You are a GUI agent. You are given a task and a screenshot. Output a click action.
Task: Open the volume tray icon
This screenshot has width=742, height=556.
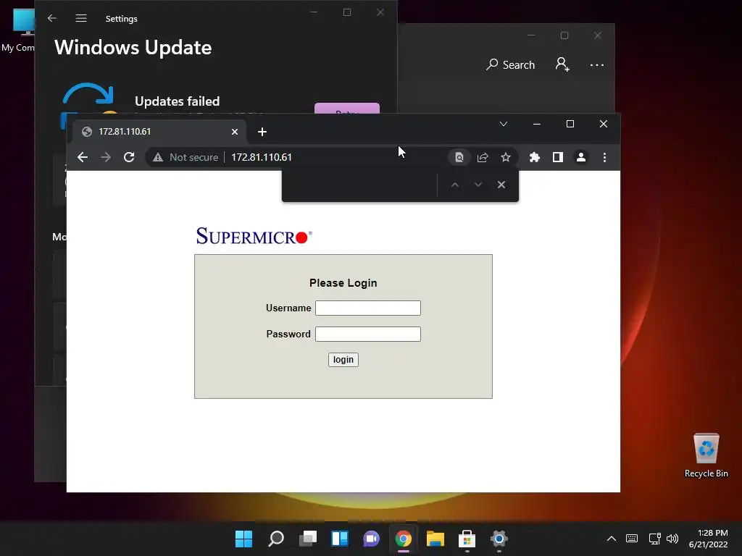(x=672, y=539)
